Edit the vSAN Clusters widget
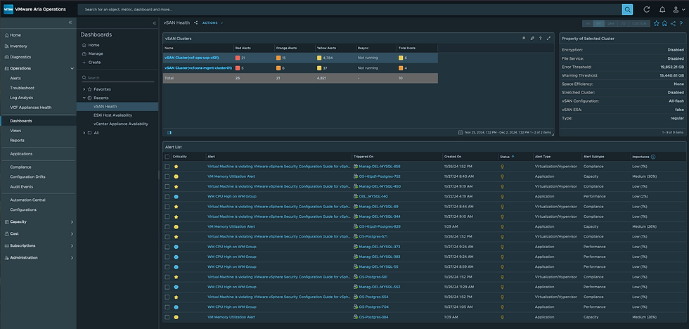689x329 pixels. click(x=532, y=38)
